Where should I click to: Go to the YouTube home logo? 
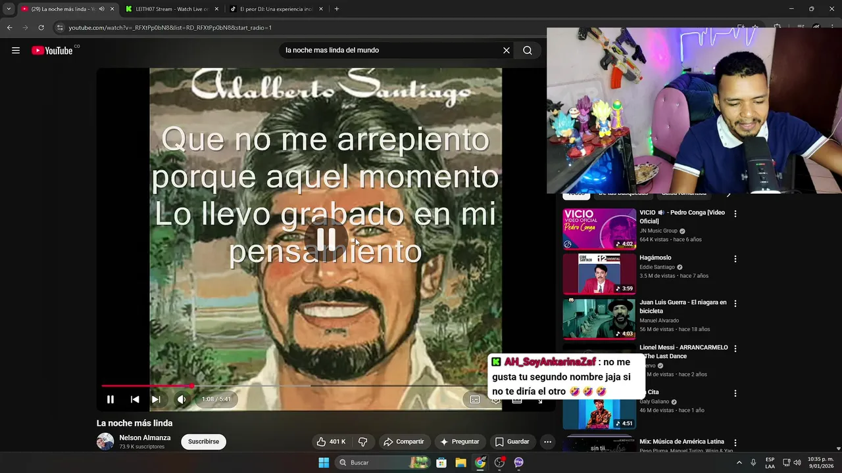point(52,51)
